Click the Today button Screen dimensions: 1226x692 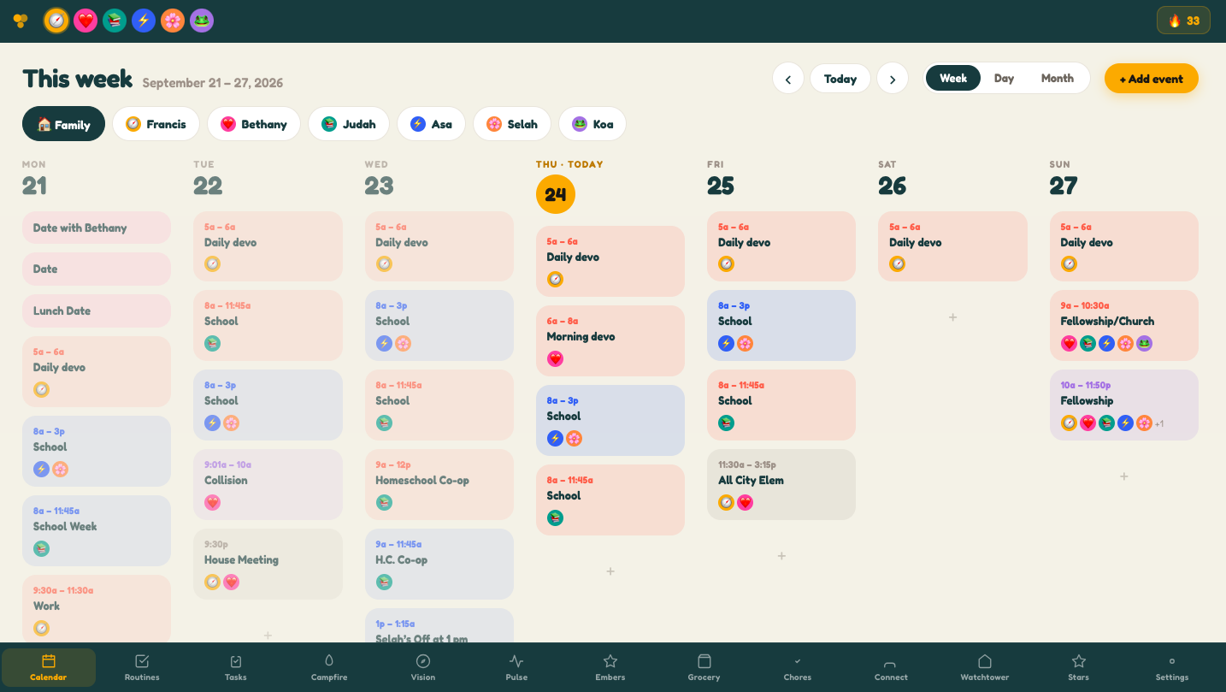[x=840, y=79]
